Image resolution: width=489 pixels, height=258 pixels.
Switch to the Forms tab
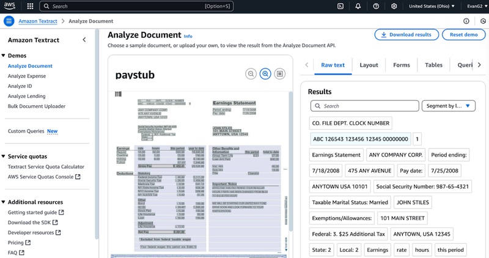pyautogui.click(x=402, y=65)
